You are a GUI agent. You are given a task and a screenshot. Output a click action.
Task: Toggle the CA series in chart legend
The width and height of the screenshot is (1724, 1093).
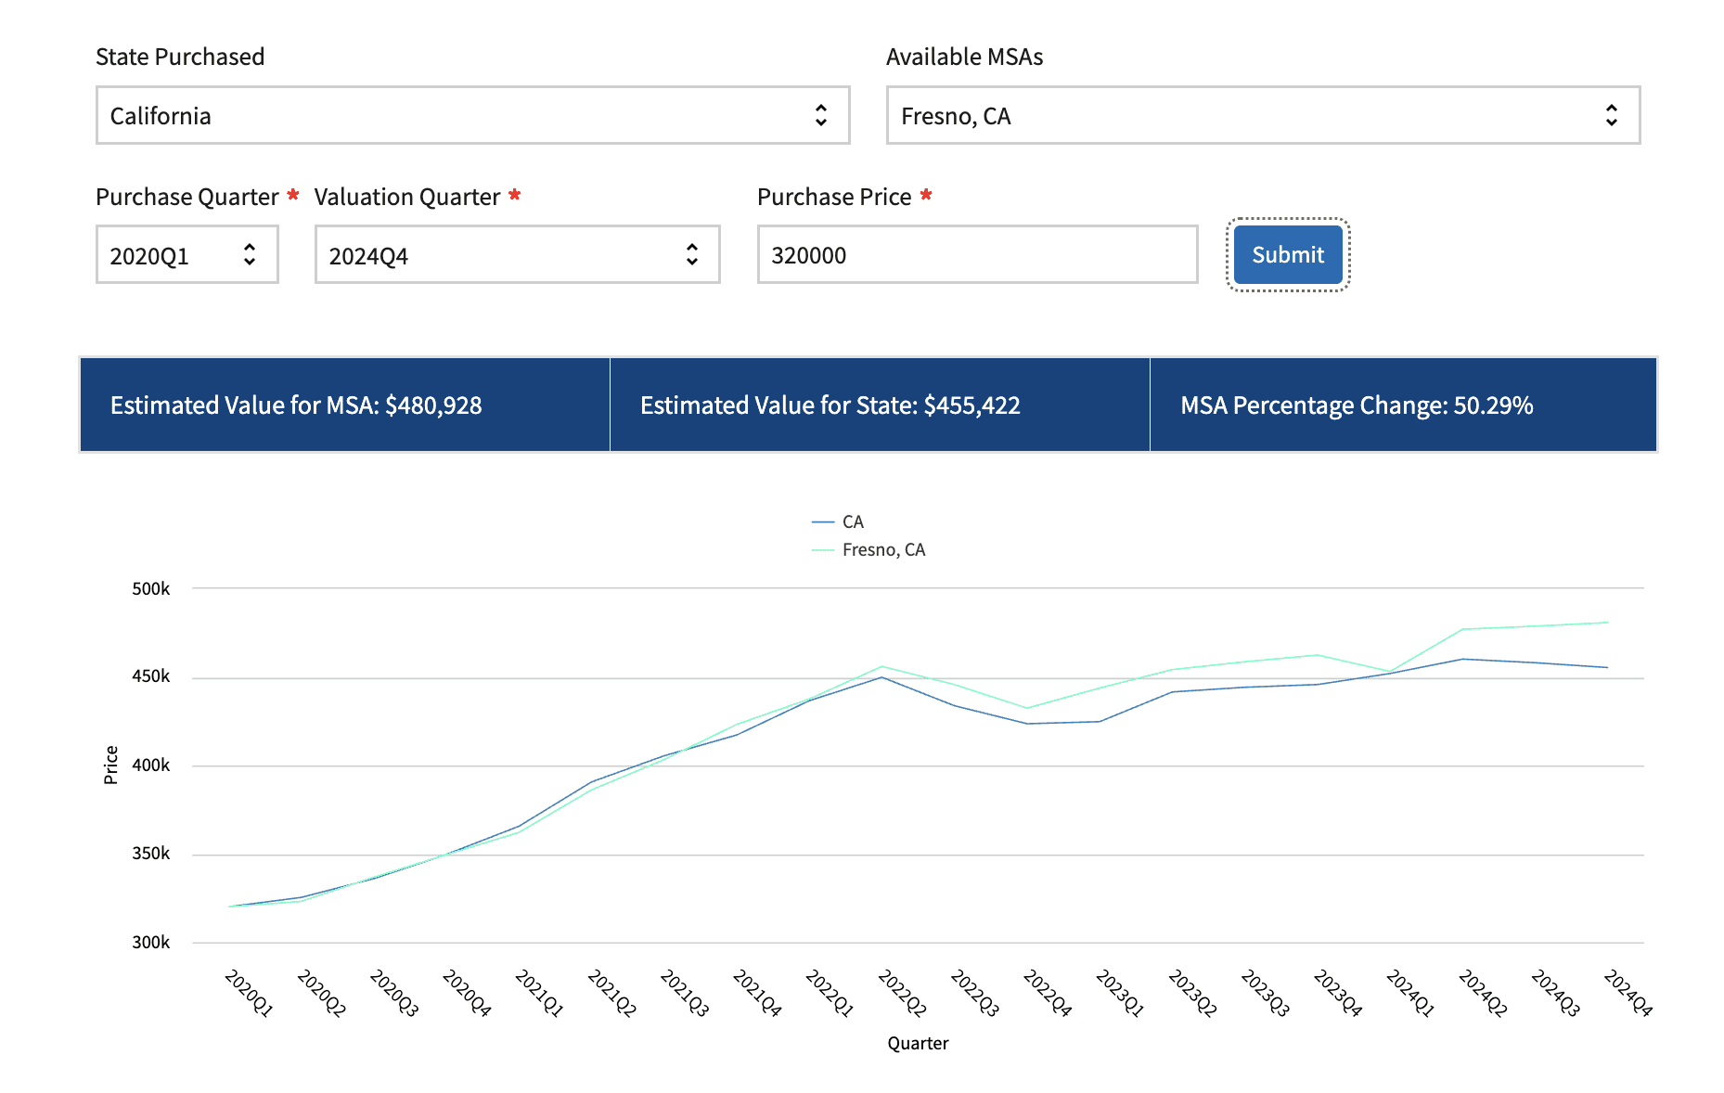(852, 522)
